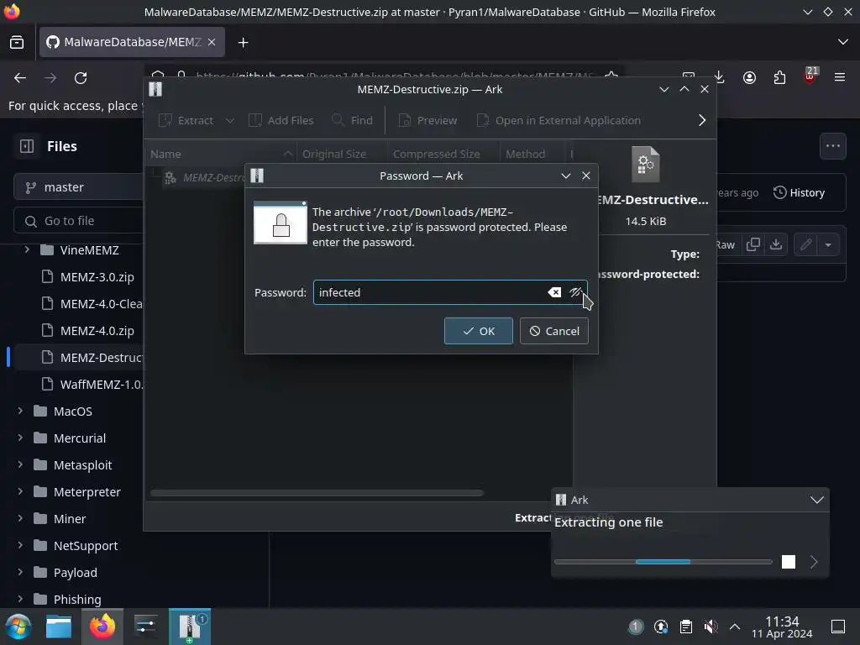
Task: Clear the password field text
Action: click(554, 292)
